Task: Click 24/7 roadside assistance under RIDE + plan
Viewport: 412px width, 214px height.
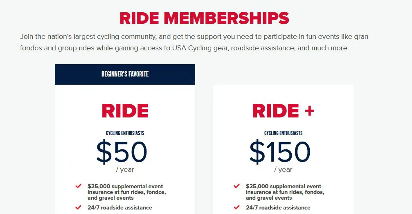Action: tap(278, 208)
